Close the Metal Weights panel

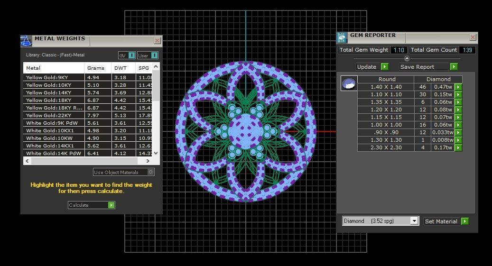pyautogui.click(x=157, y=40)
